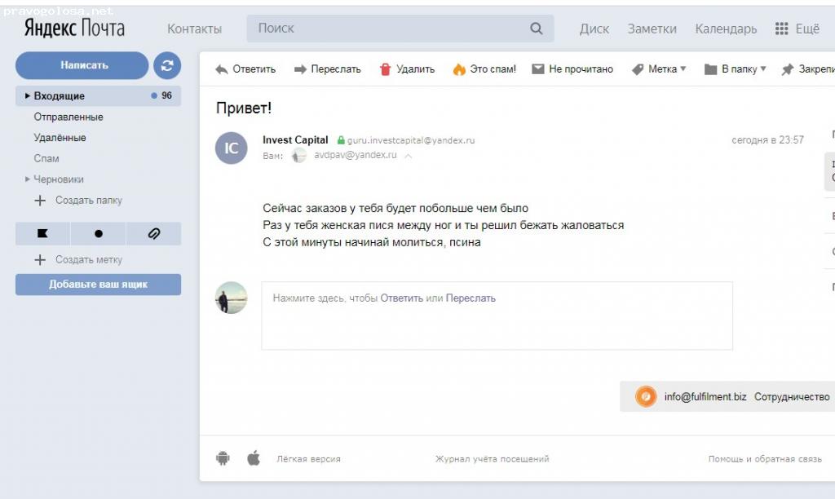Click the Android app icon in footer
Image resolution: width=835 pixels, height=499 pixels.
pyautogui.click(x=223, y=458)
